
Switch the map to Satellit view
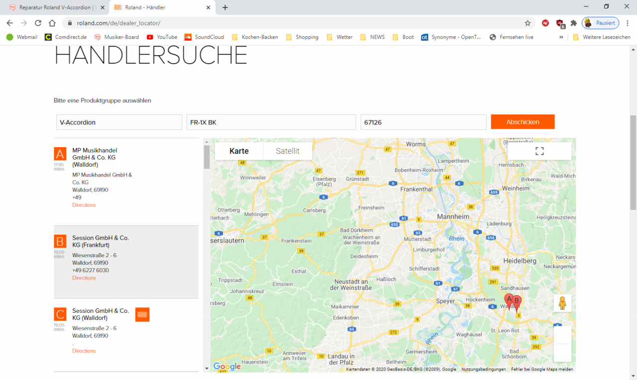[x=288, y=151]
